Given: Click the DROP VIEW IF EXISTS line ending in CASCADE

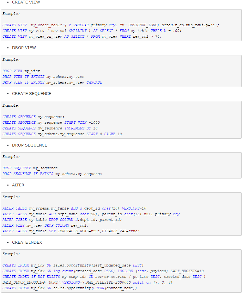Looking at the screenshot, I should click(52, 82).
